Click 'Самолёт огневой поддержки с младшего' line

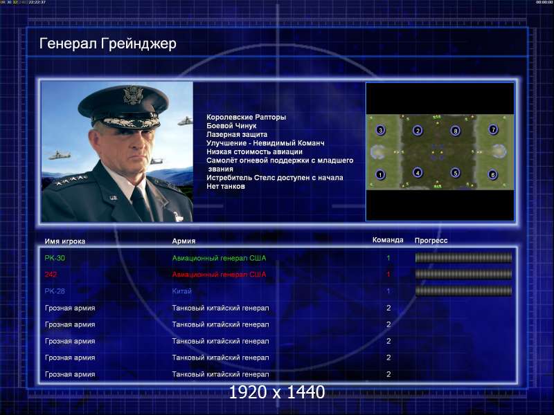coord(280,160)
